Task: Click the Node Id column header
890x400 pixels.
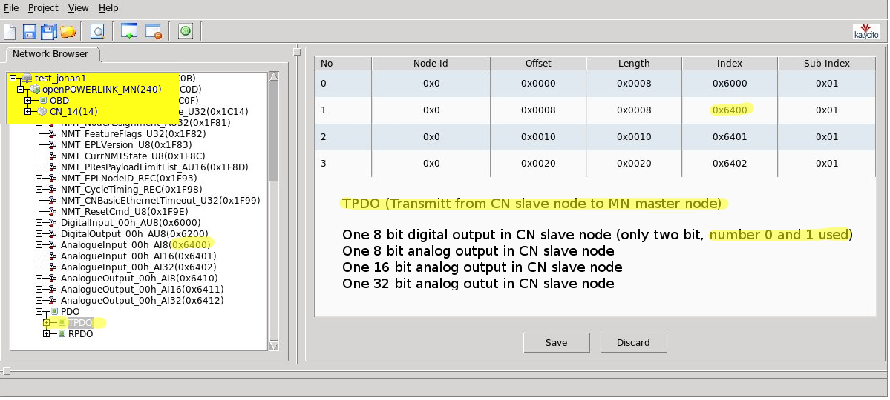Action: [431, 64]
